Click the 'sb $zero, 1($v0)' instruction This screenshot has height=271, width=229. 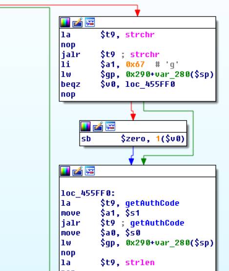pyautogui.click(x=133, y=139)
